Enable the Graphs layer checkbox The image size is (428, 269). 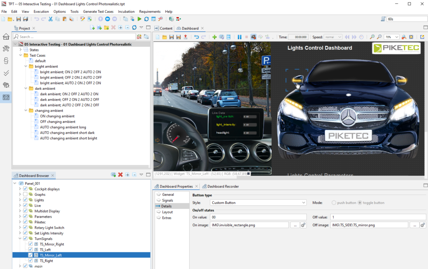(25, 194)
